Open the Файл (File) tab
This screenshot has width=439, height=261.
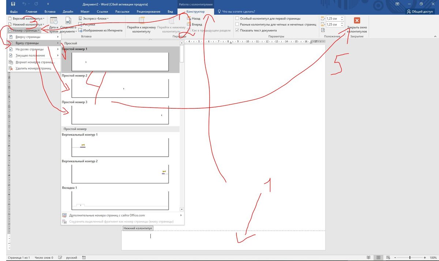click(x=14, y=12)
